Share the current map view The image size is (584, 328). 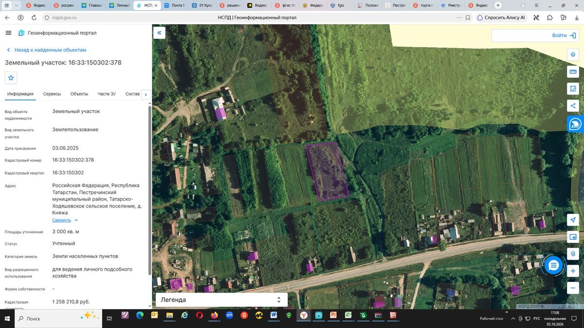(573, 106)
